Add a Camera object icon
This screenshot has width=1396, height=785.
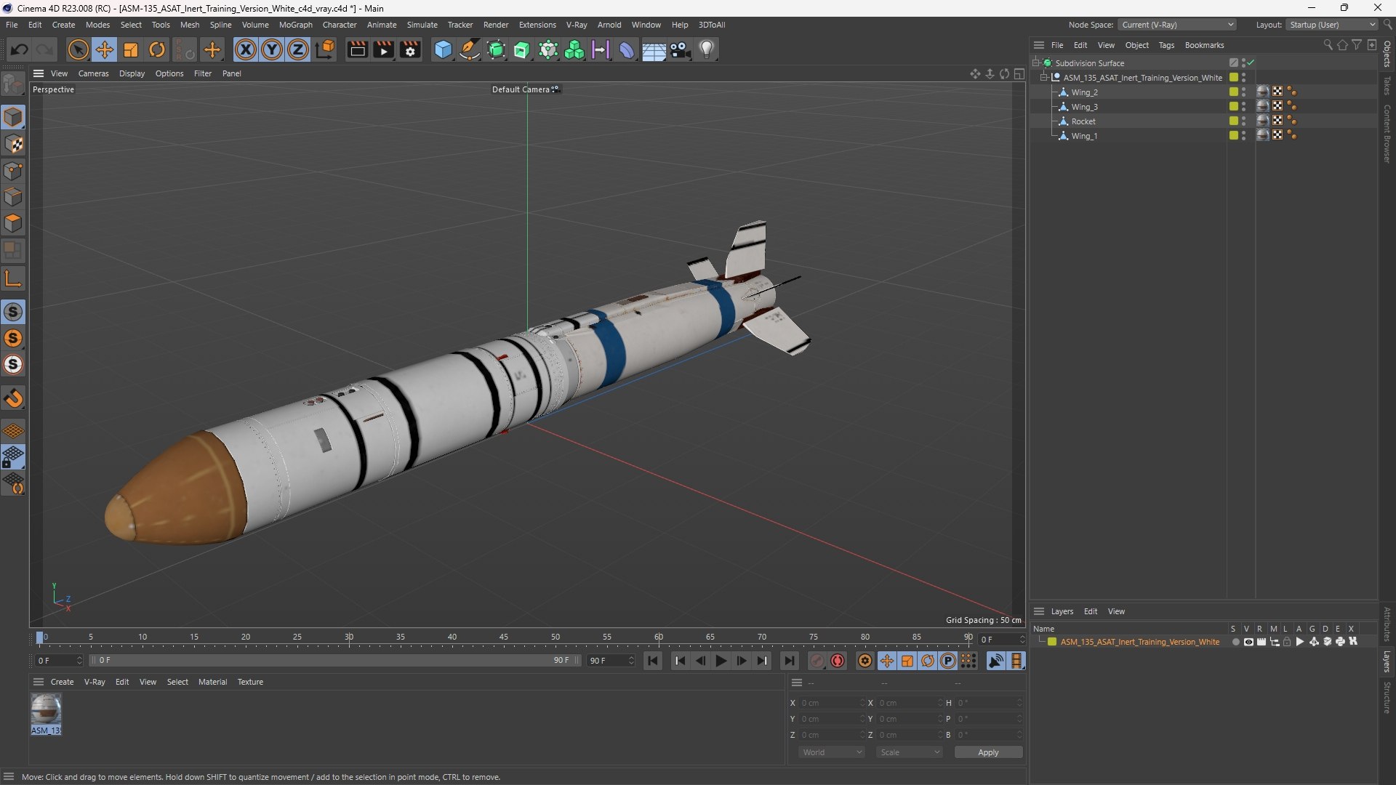click(681, 49)
